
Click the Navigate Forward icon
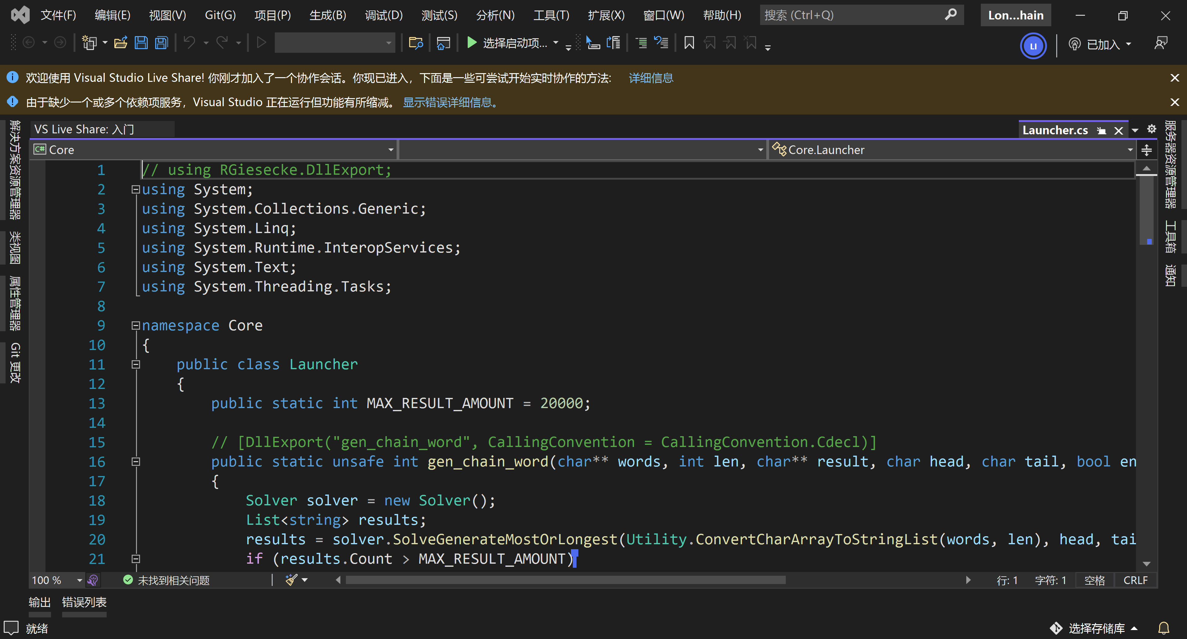[x=60, y=43]
